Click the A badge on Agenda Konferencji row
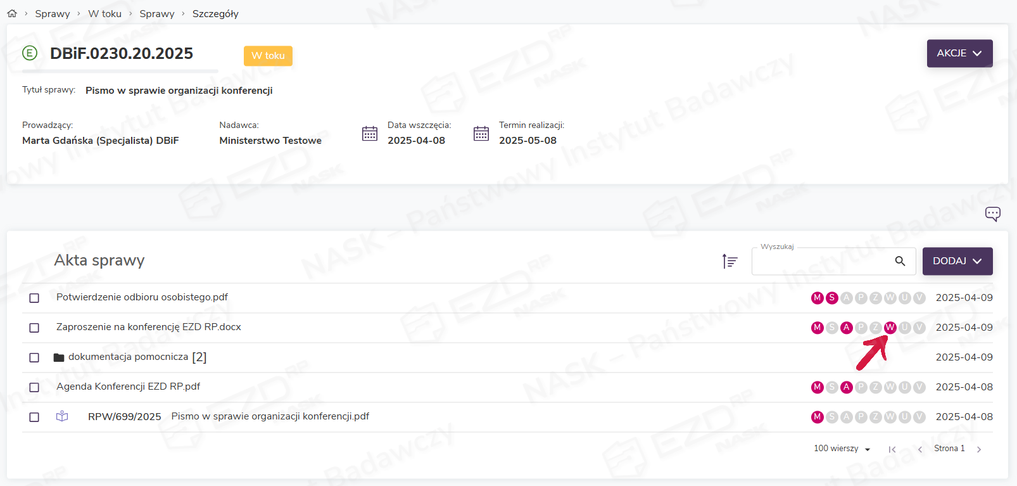The width and height of the screenshot is (1017, 486). [847, 387]
